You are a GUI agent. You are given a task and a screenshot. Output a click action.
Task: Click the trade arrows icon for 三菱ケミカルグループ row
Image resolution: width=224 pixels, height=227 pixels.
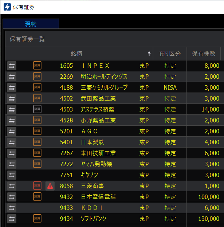click(x=12, y=87)
